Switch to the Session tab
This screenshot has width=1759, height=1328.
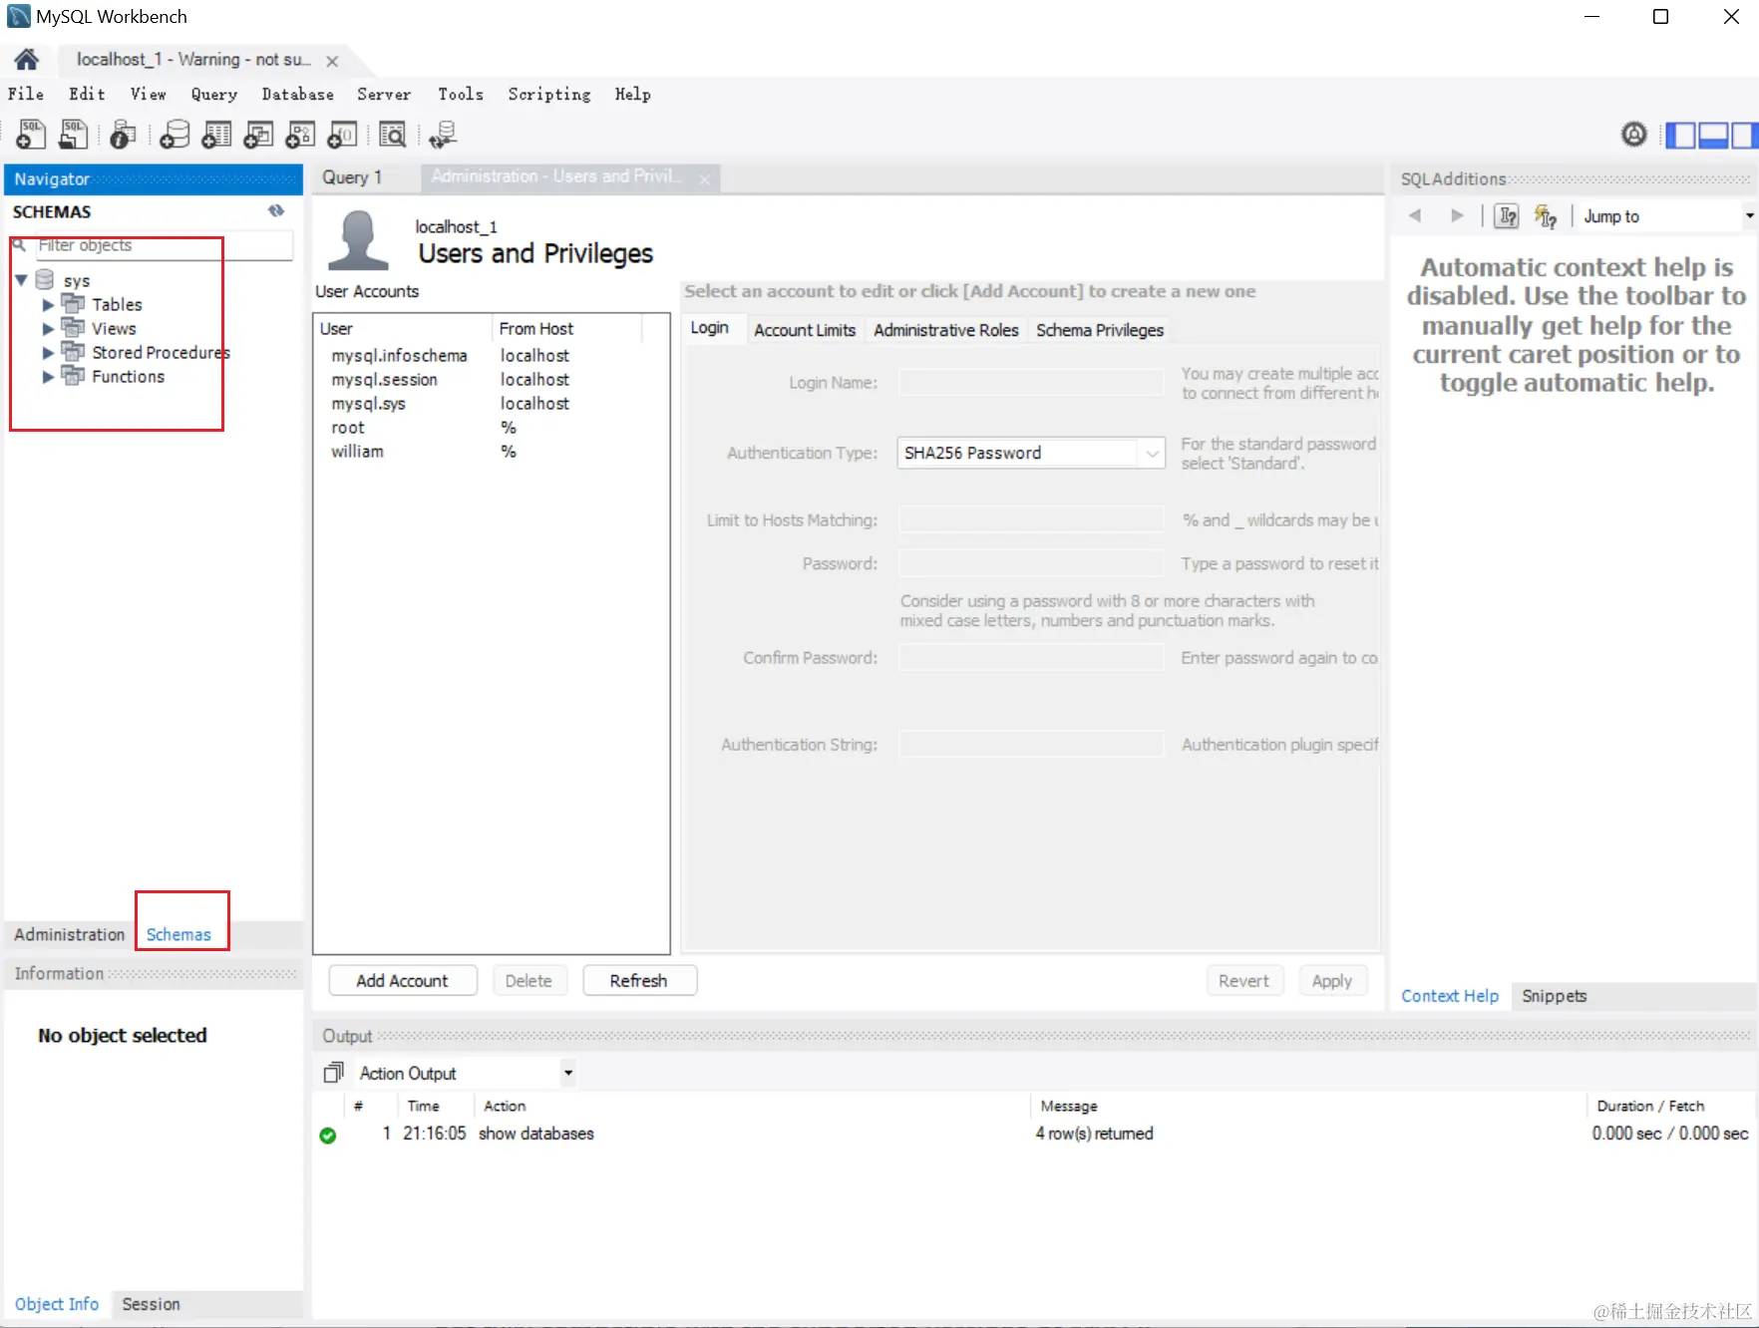[x=152, y=1304]
